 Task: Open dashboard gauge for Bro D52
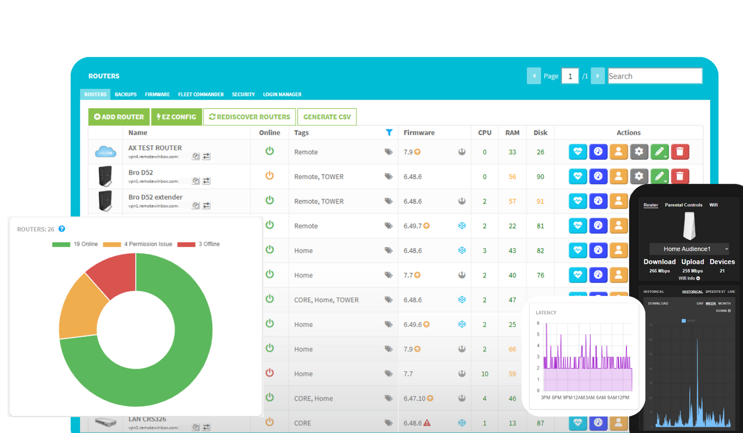[598, 176]
